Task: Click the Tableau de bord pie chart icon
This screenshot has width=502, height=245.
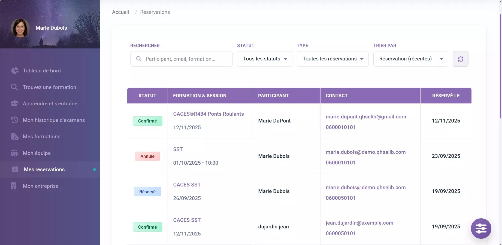Action: (15, 71)
